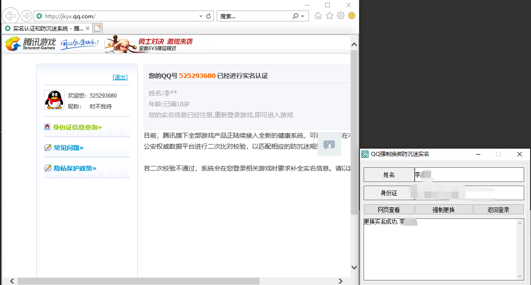The width and height of the screenshot is (531, 285).
Task: Maximize the browser window
Action: click(328, 5)
